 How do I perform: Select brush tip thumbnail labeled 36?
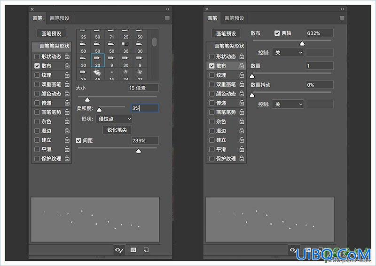click(125, 47)
